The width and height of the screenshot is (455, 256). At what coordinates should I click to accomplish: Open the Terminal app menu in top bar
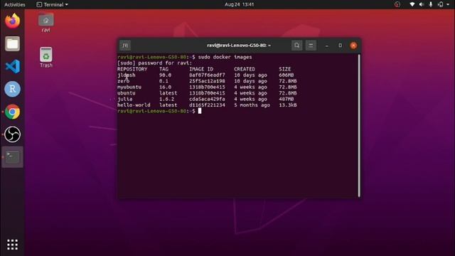pyautogui.click(x=52, y=4)
